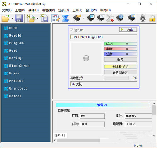
Task: Run the Erase operation
Action: [11, 74]
